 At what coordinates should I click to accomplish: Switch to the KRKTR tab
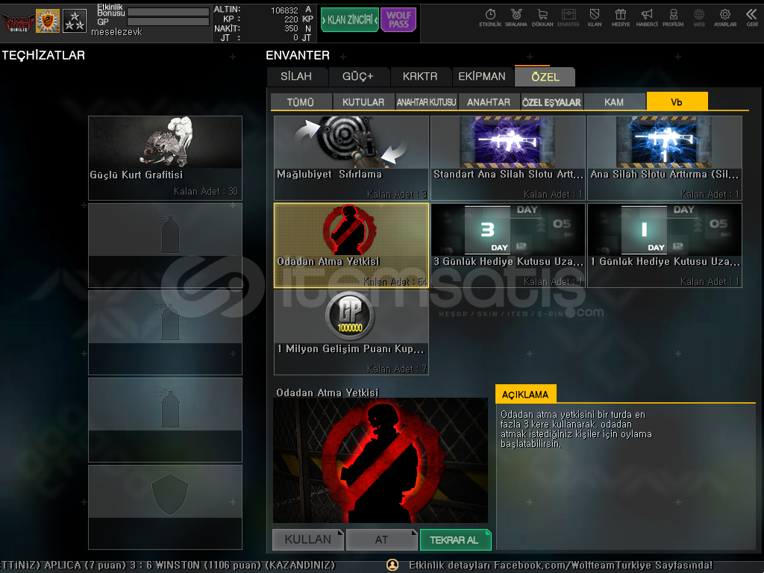pyautogui.click(x=420, y=77)
